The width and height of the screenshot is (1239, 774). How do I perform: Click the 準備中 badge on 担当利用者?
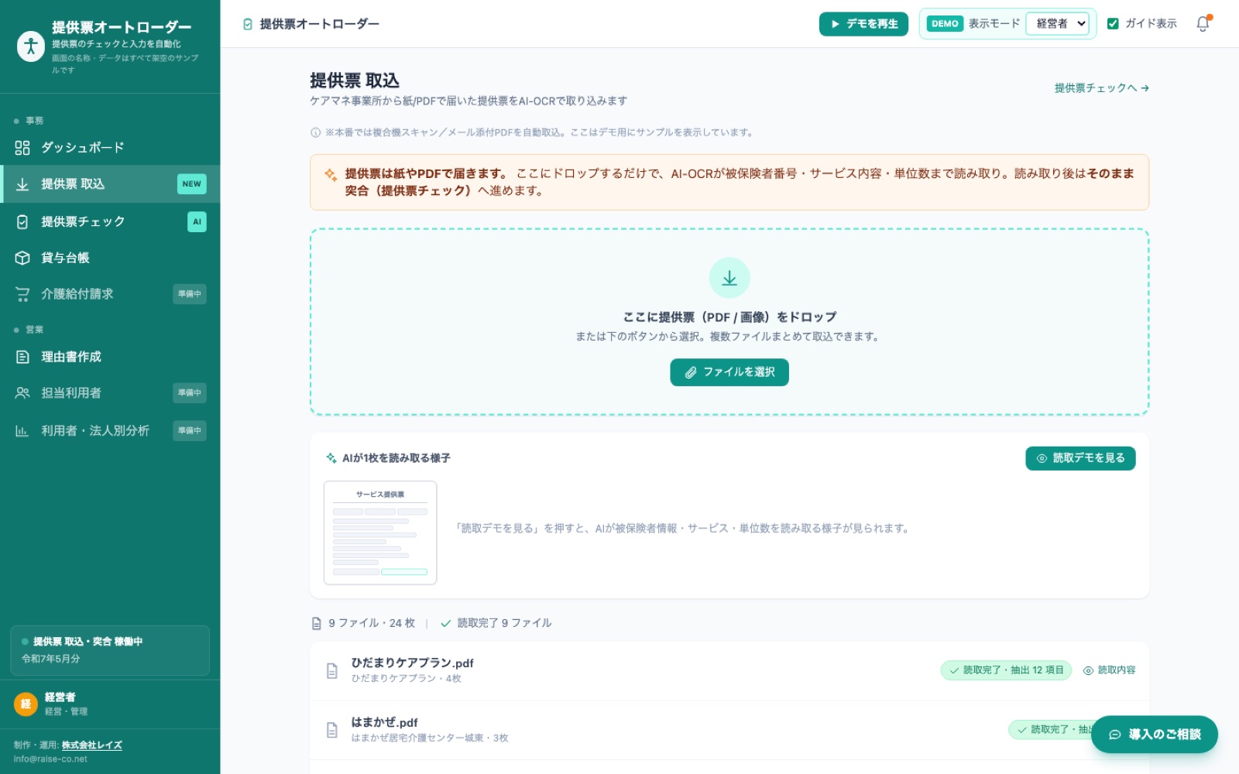(190, 393)
